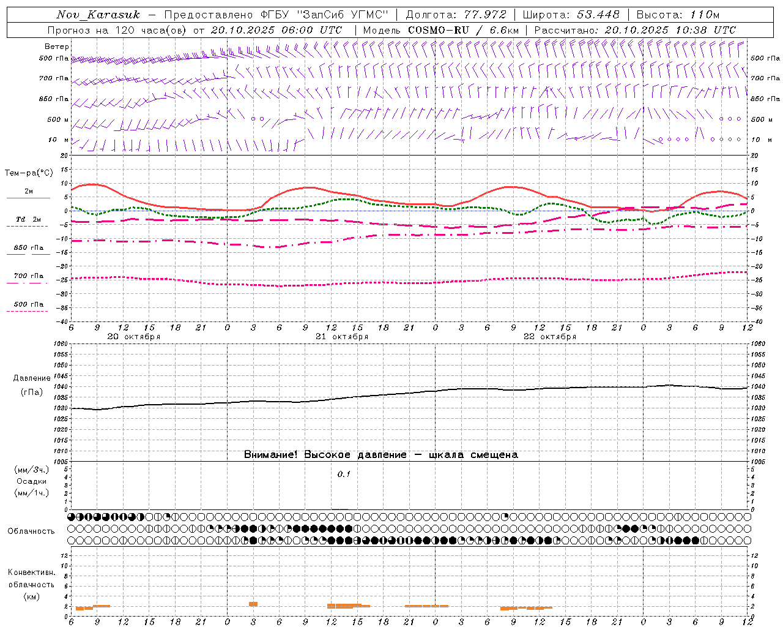783x627 pixels.
Task: Click the 'Внимание! Высокое давление – шкала смещена' warning
Action: coord(381,455)
